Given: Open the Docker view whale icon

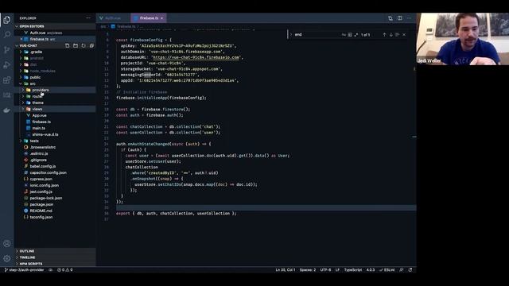Looking at the screenshot, I should click(7, 110).
